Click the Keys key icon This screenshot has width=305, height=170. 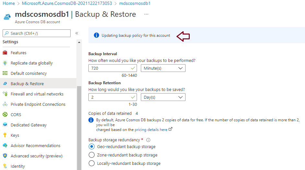[5, 135]
